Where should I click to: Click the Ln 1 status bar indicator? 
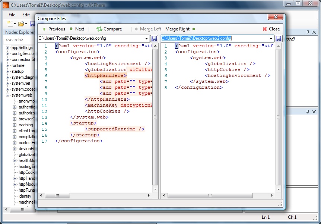[x=266, y=217]
